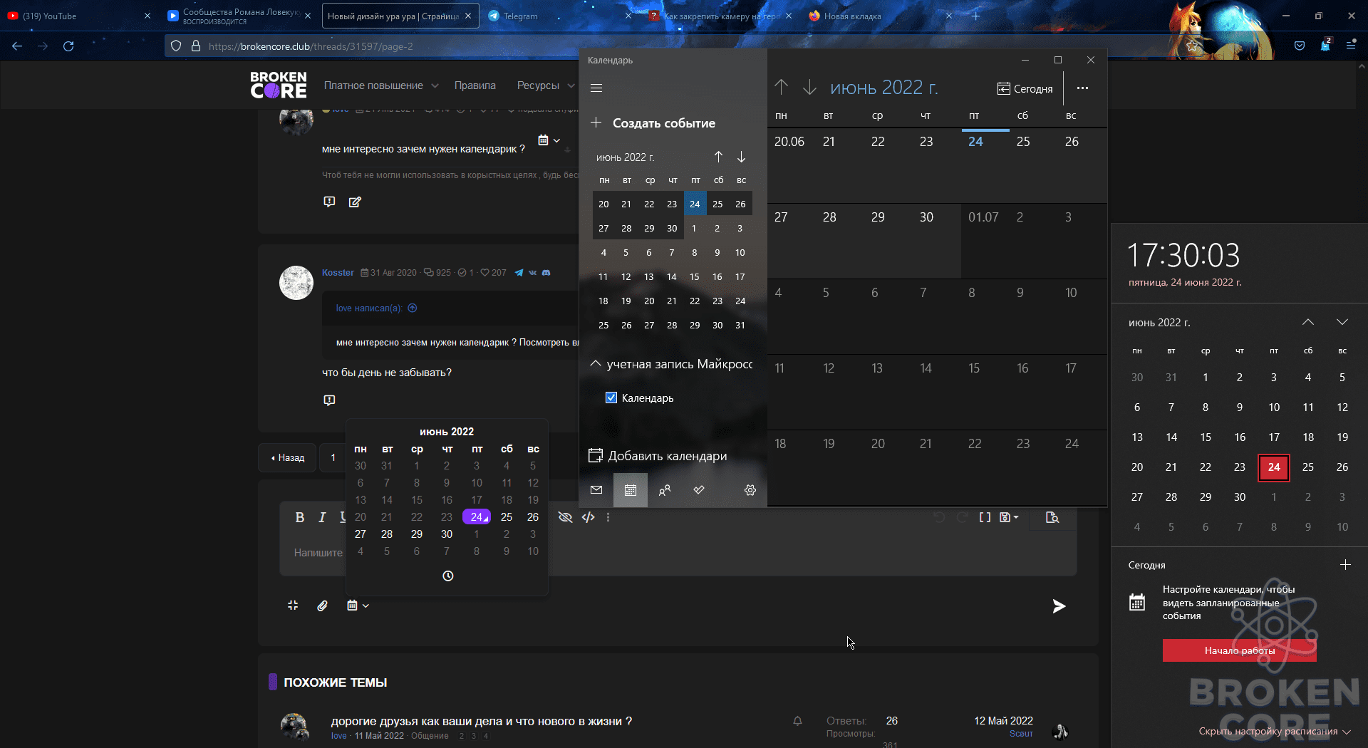Click the hidden-content eye-slash icon in editor

click(565, 517)
